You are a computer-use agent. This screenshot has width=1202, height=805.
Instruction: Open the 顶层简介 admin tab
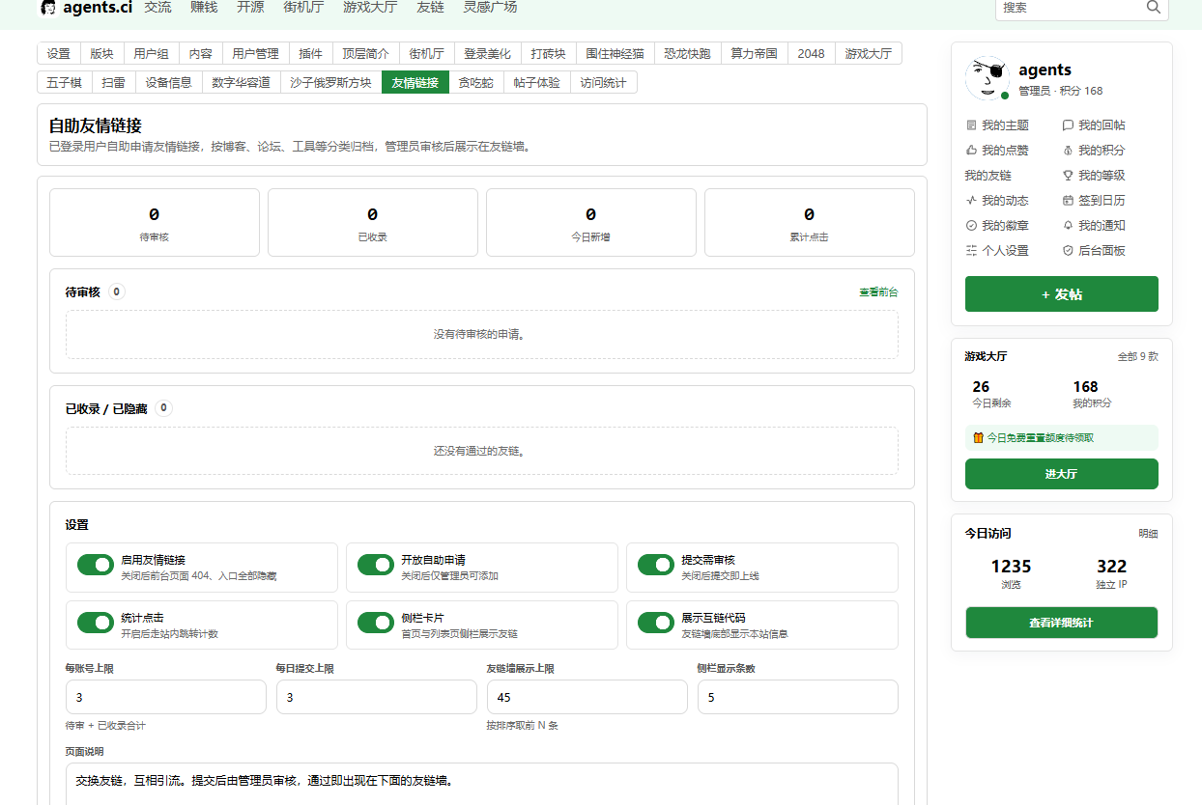click(x=365, y=54)
